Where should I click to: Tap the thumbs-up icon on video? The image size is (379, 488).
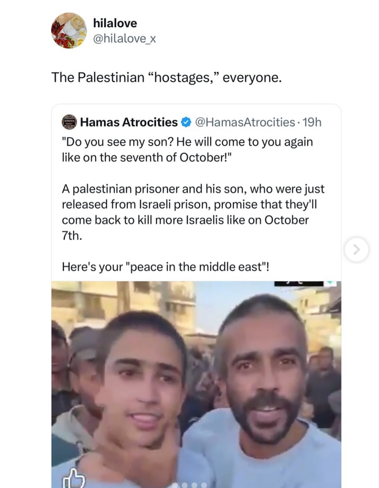[73, 478]
